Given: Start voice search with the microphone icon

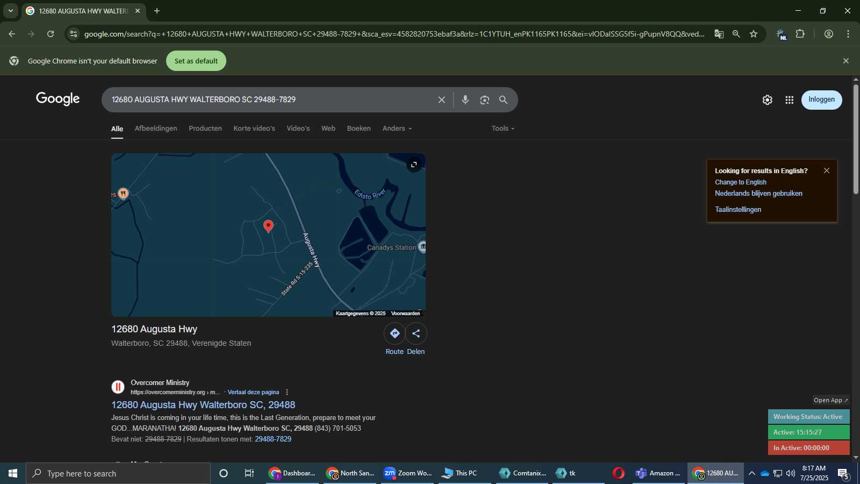Looking at the screenshot, I should 465,99.
